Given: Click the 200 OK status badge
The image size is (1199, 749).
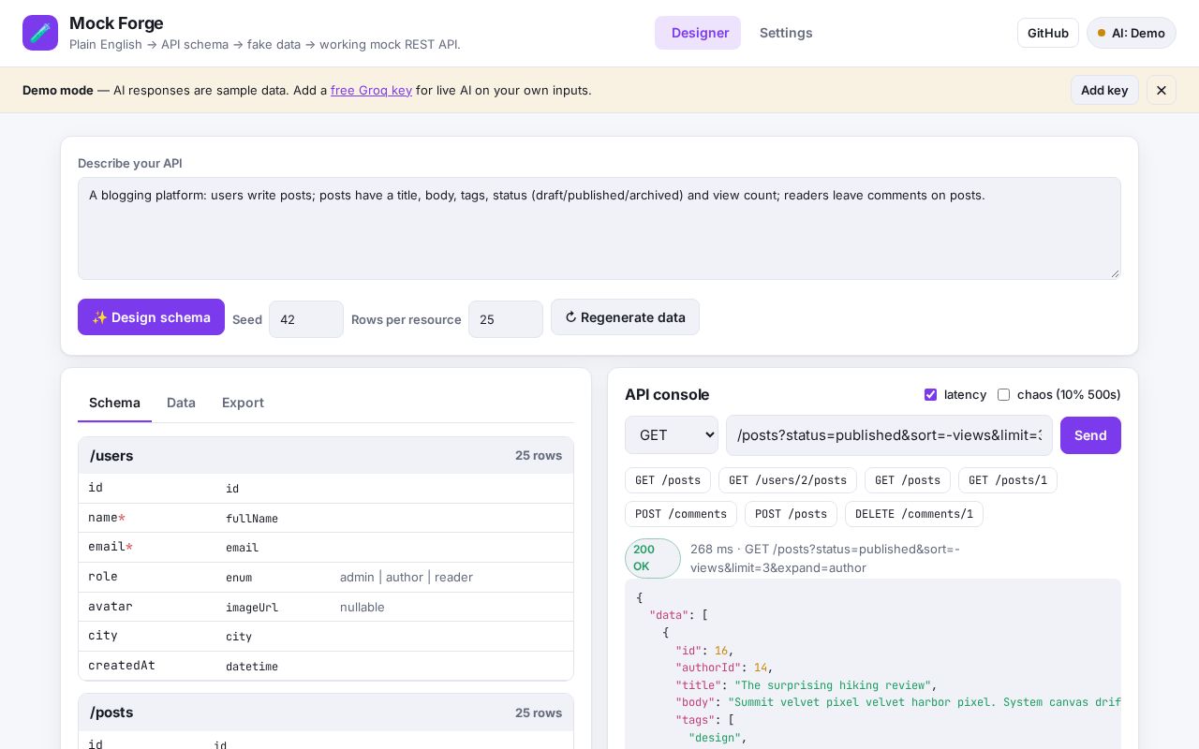Looking at the screenshot, I should click(653, 558).
